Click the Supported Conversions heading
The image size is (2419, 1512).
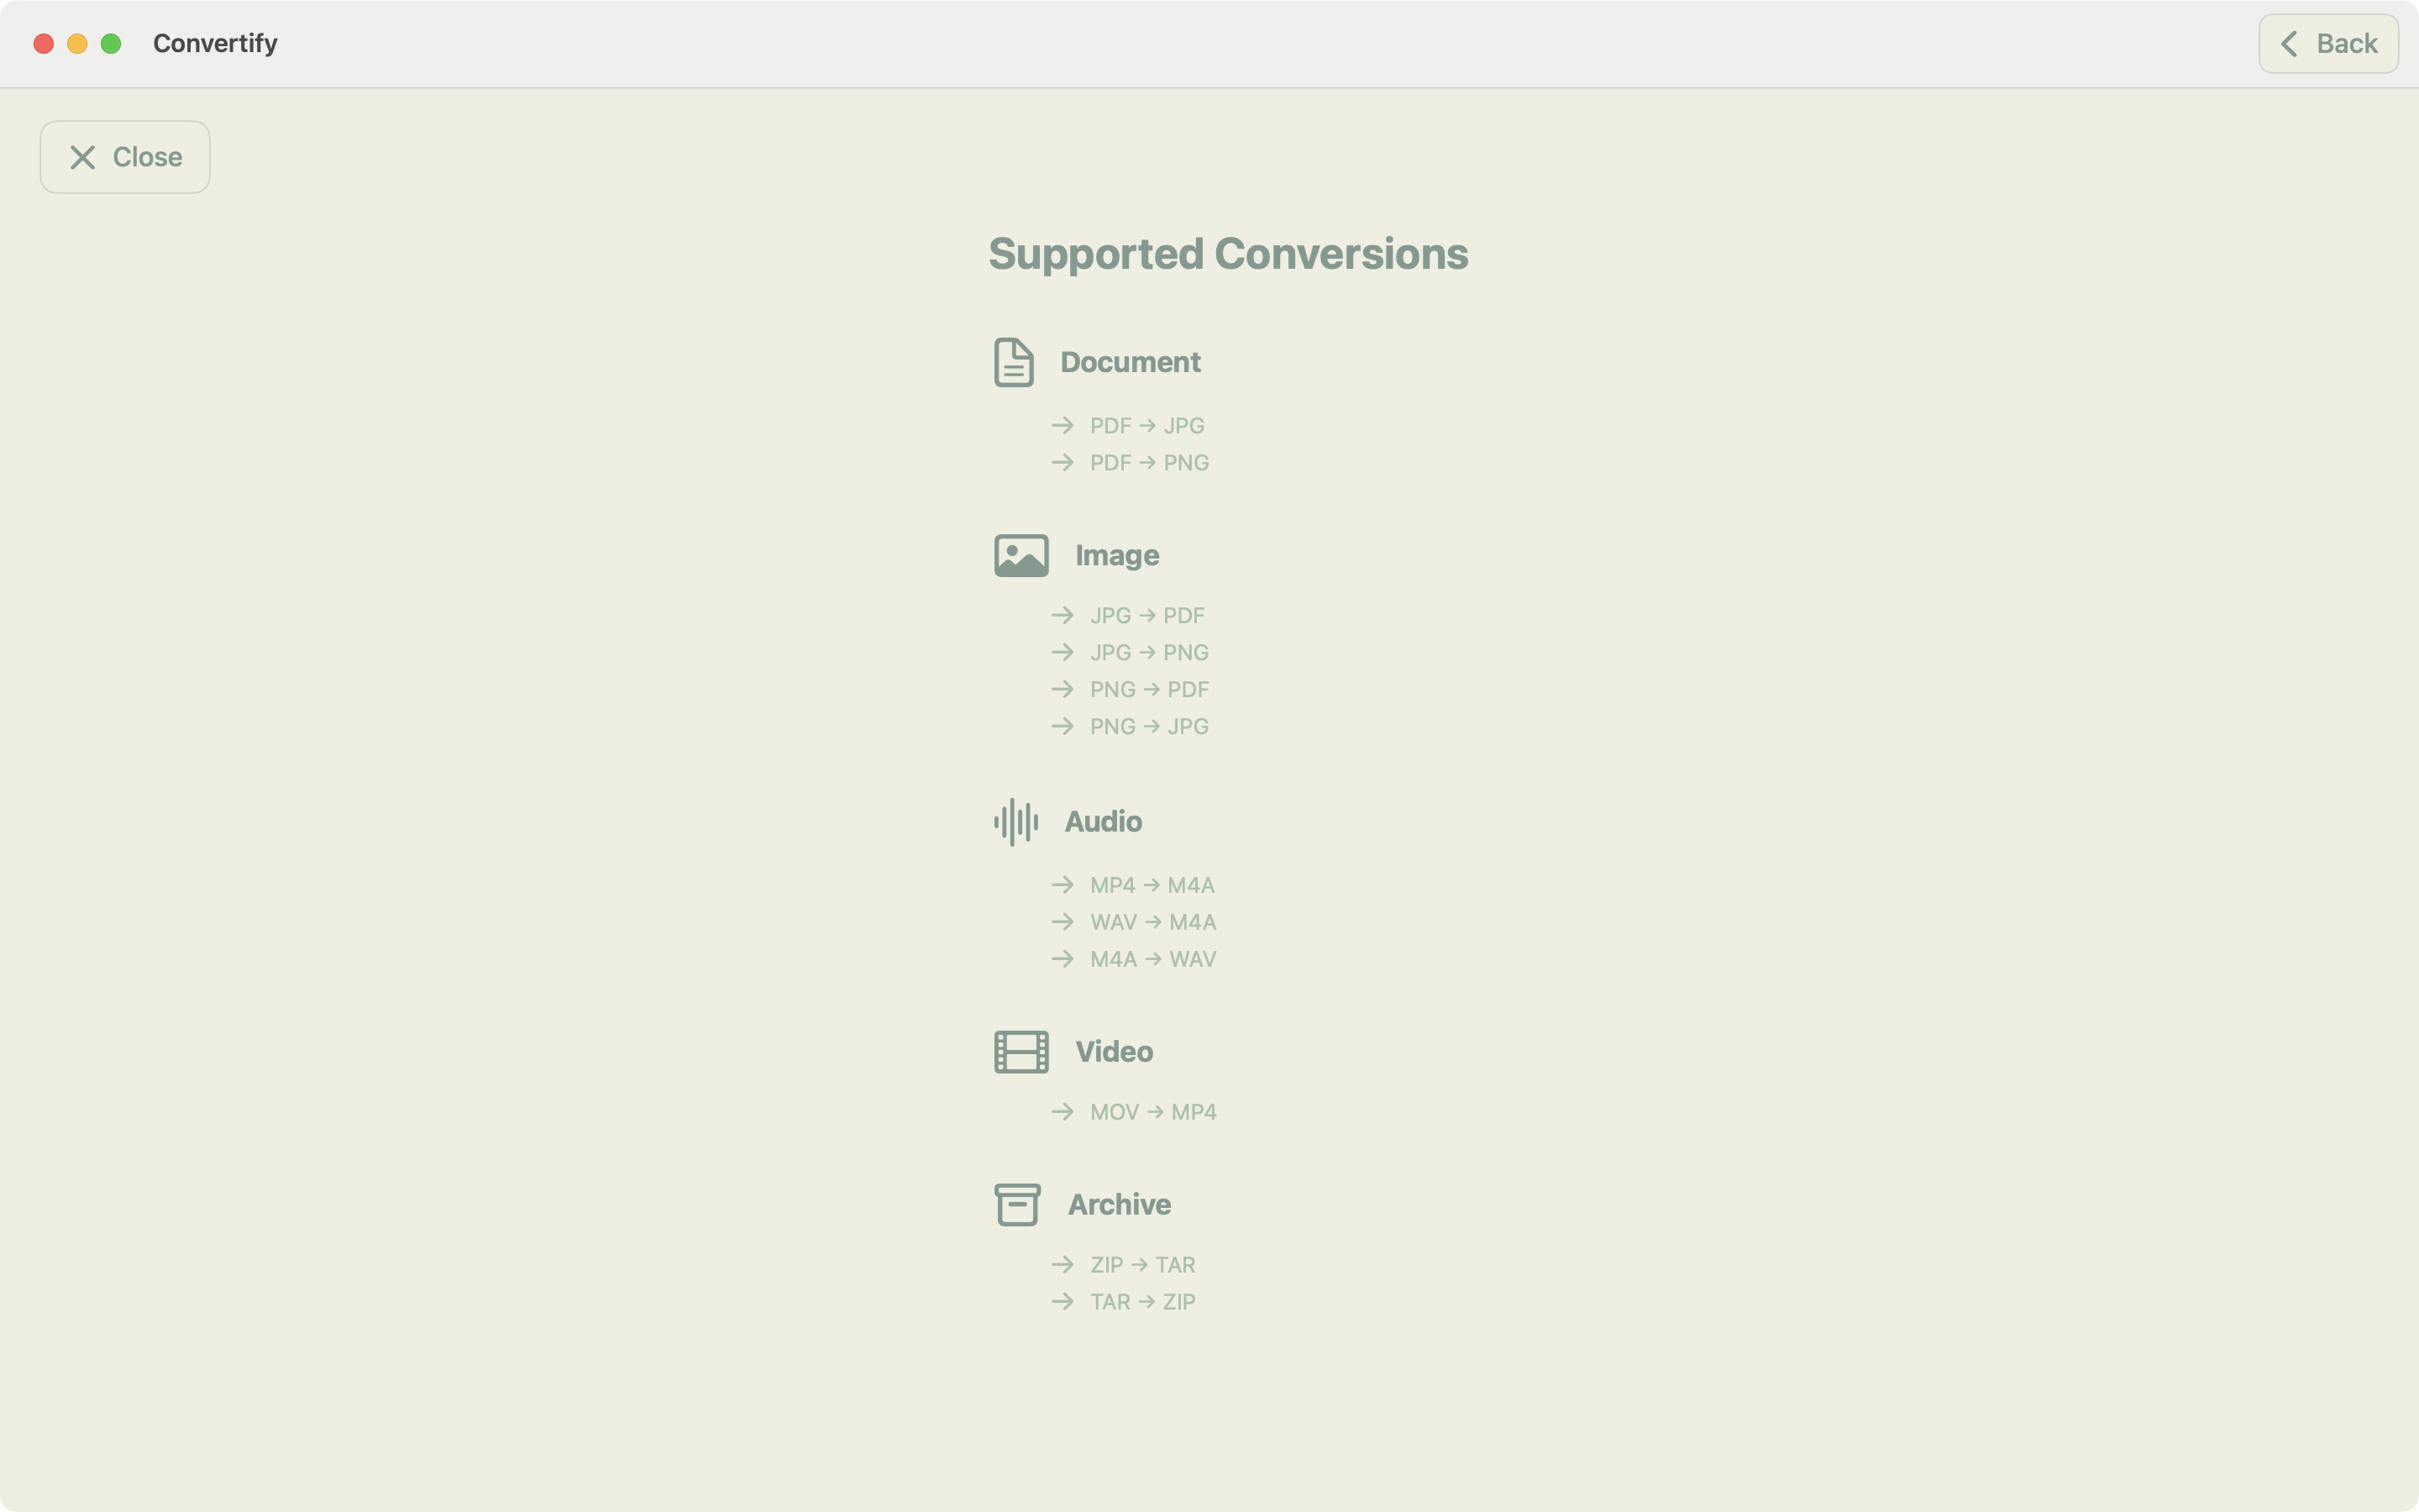1227,254
